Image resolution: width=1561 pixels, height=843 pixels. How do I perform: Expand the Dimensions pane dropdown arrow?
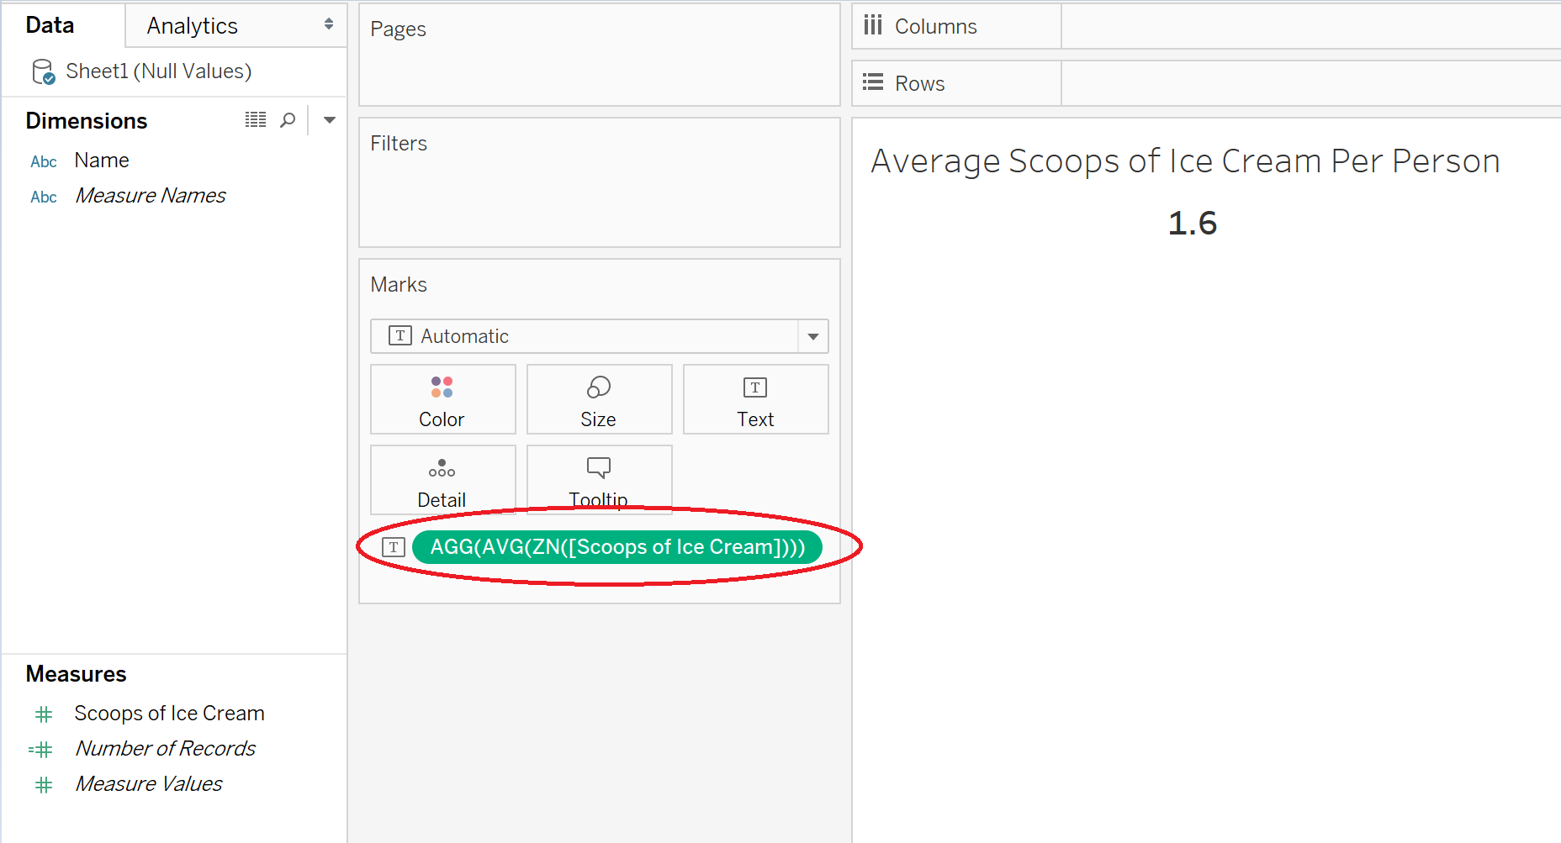(330, 120)
